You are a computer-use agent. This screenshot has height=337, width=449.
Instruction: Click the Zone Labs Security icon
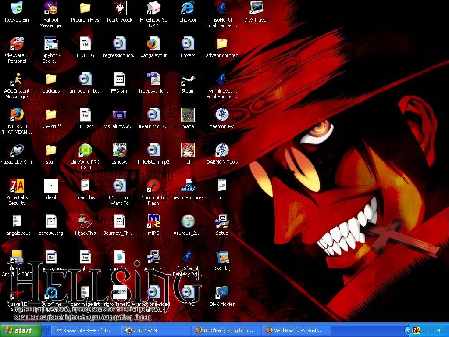click(x=17, y=186)
